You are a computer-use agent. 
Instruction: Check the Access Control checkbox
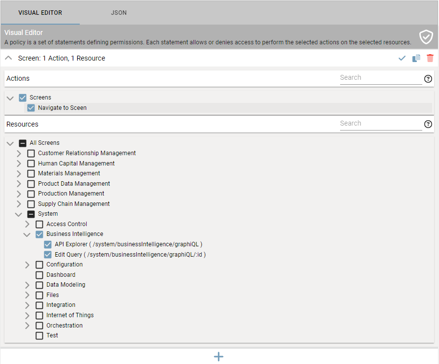pyautogui.click(x=39, y=224)
